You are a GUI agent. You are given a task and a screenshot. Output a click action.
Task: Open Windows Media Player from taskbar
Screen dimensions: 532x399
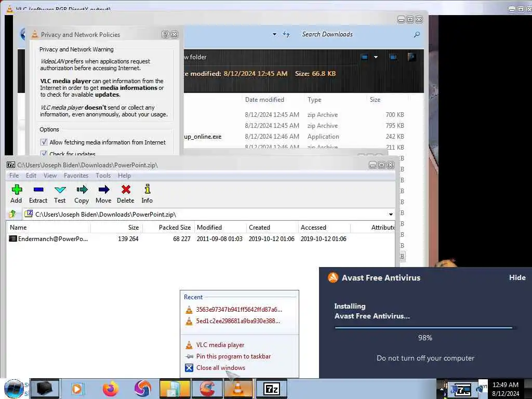[77, 389]
